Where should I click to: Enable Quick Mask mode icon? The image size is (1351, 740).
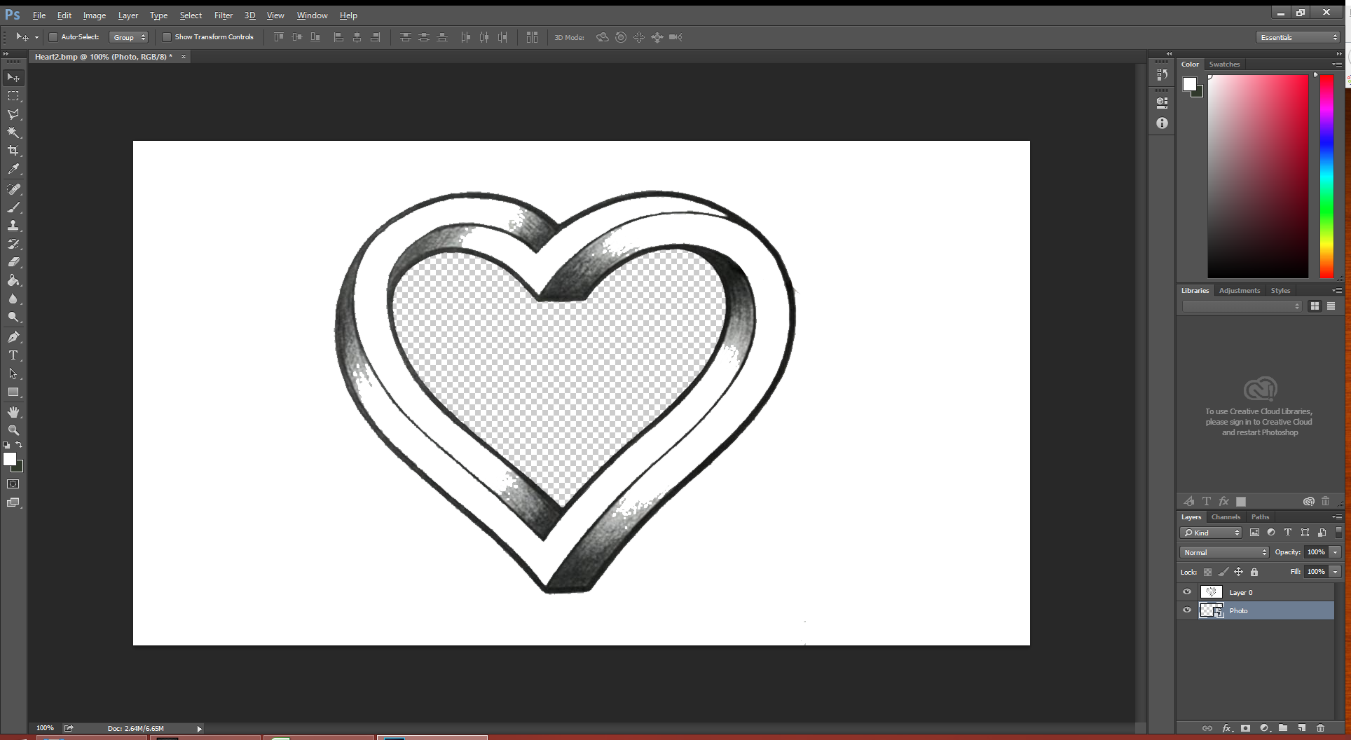point(13,484)
